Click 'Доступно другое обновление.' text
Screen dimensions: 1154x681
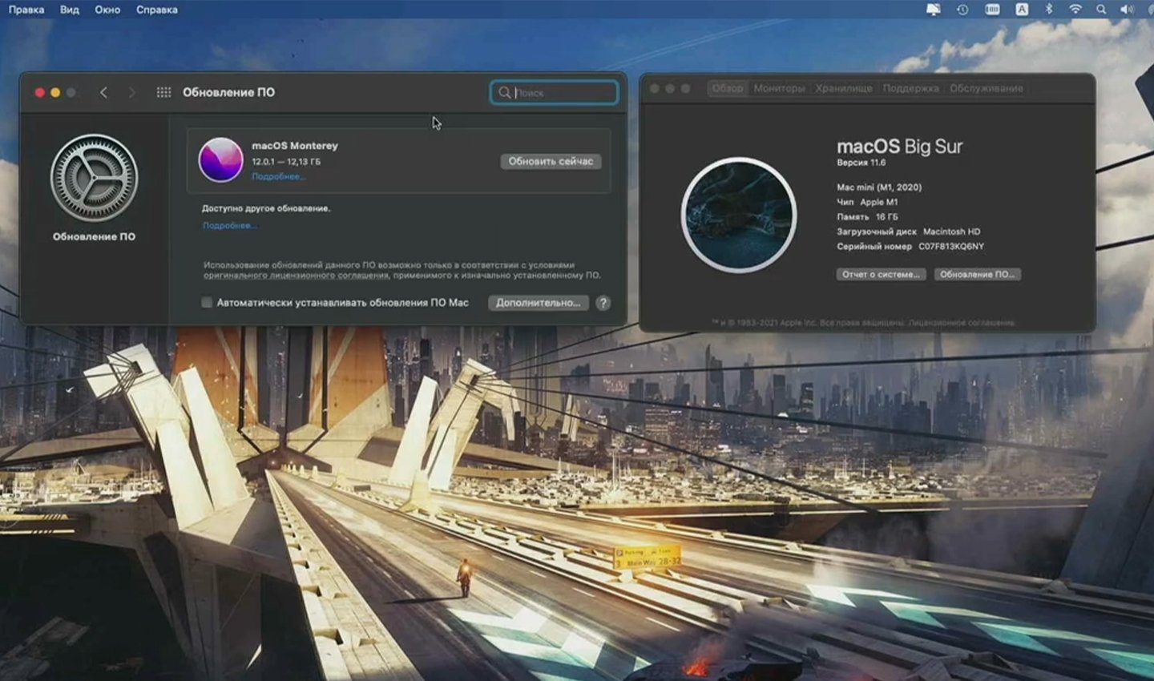click(x=266, y=208)
